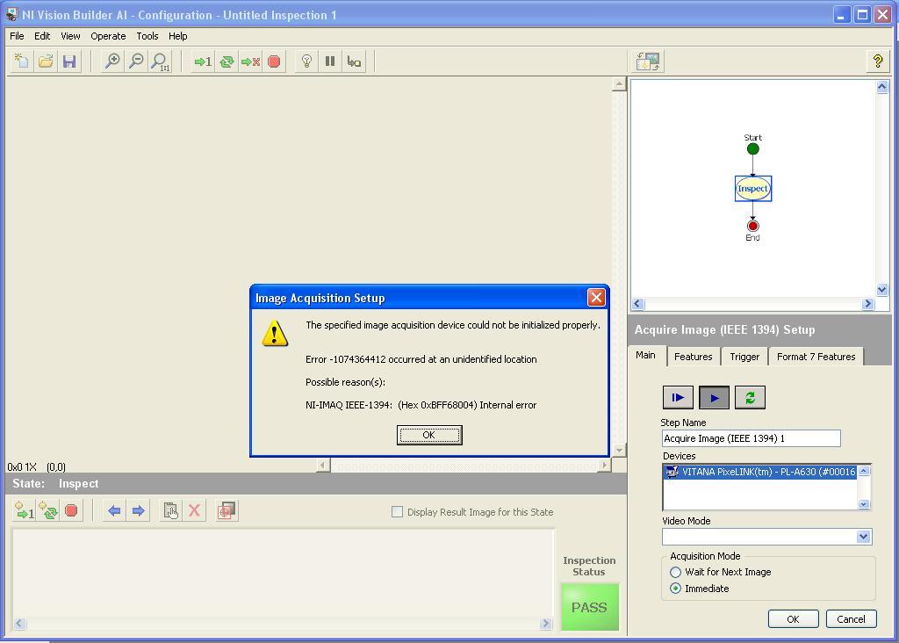Confirm Acquire Image setup with OK
This screenshot has width=899, height=643.
[x=793, y=619]
